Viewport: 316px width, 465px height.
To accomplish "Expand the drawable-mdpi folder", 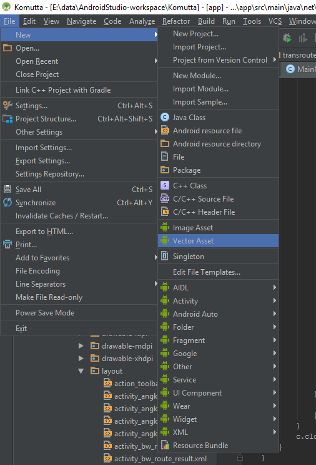I will pyautogui.click(x=81, y=346).
